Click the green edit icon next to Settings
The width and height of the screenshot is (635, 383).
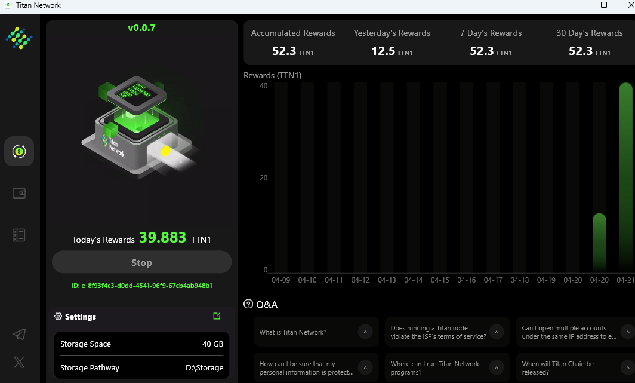(x=217, y=315)
